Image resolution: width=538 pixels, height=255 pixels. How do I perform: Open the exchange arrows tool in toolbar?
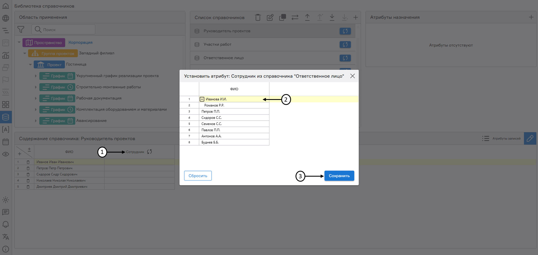[x=295, y=17]
